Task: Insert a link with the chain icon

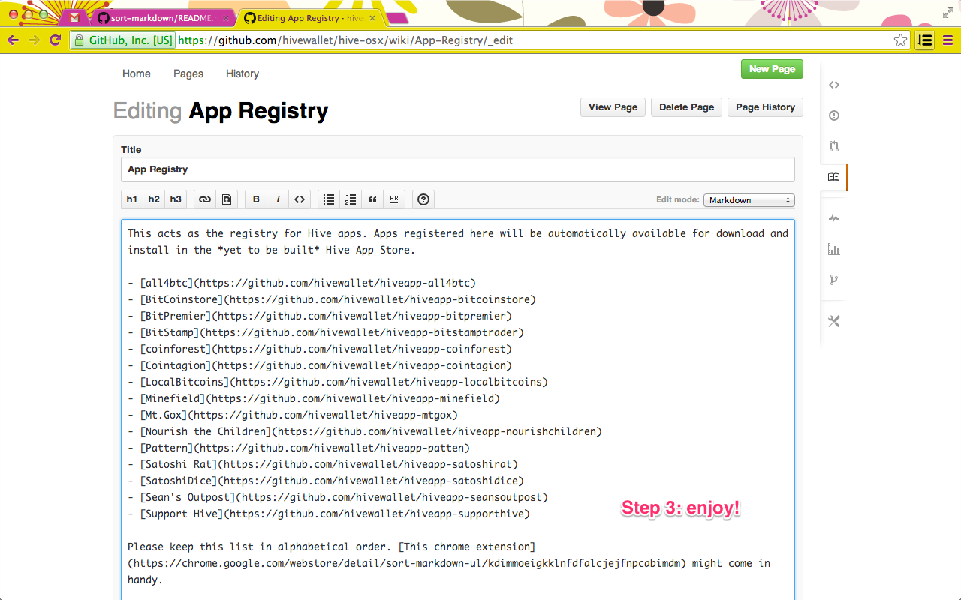Action: pos(205,199)
